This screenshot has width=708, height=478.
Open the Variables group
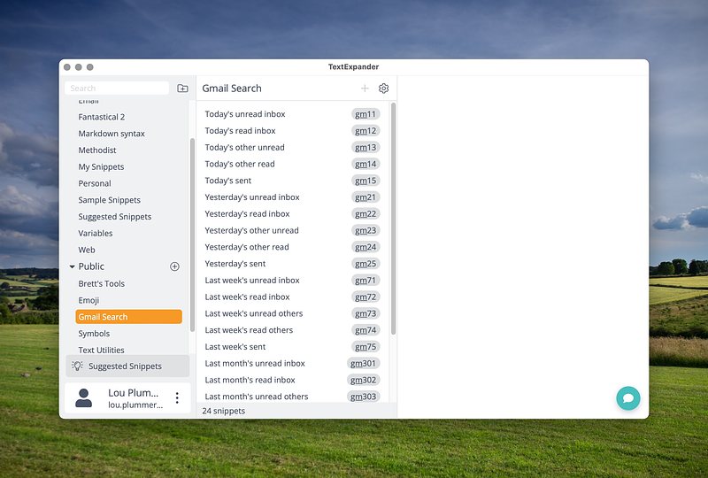pos(96,233)
